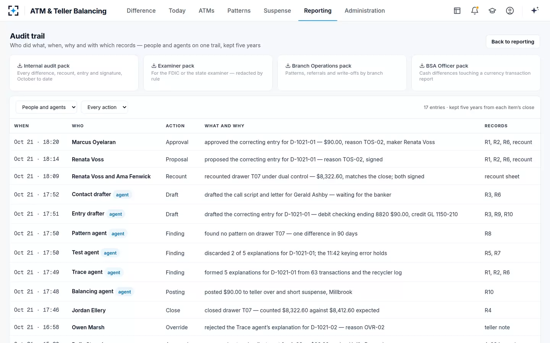Image resolution: width=550 pixels, height=343 pixels.
Task: Click the download icon on Examiner pack
Action: pos(154,66)
